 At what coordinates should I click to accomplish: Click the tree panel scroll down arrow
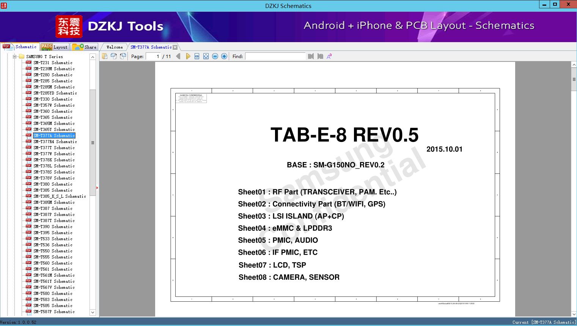pos(93,312)
